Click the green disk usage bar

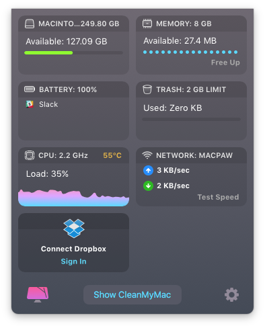pos(48,53)
